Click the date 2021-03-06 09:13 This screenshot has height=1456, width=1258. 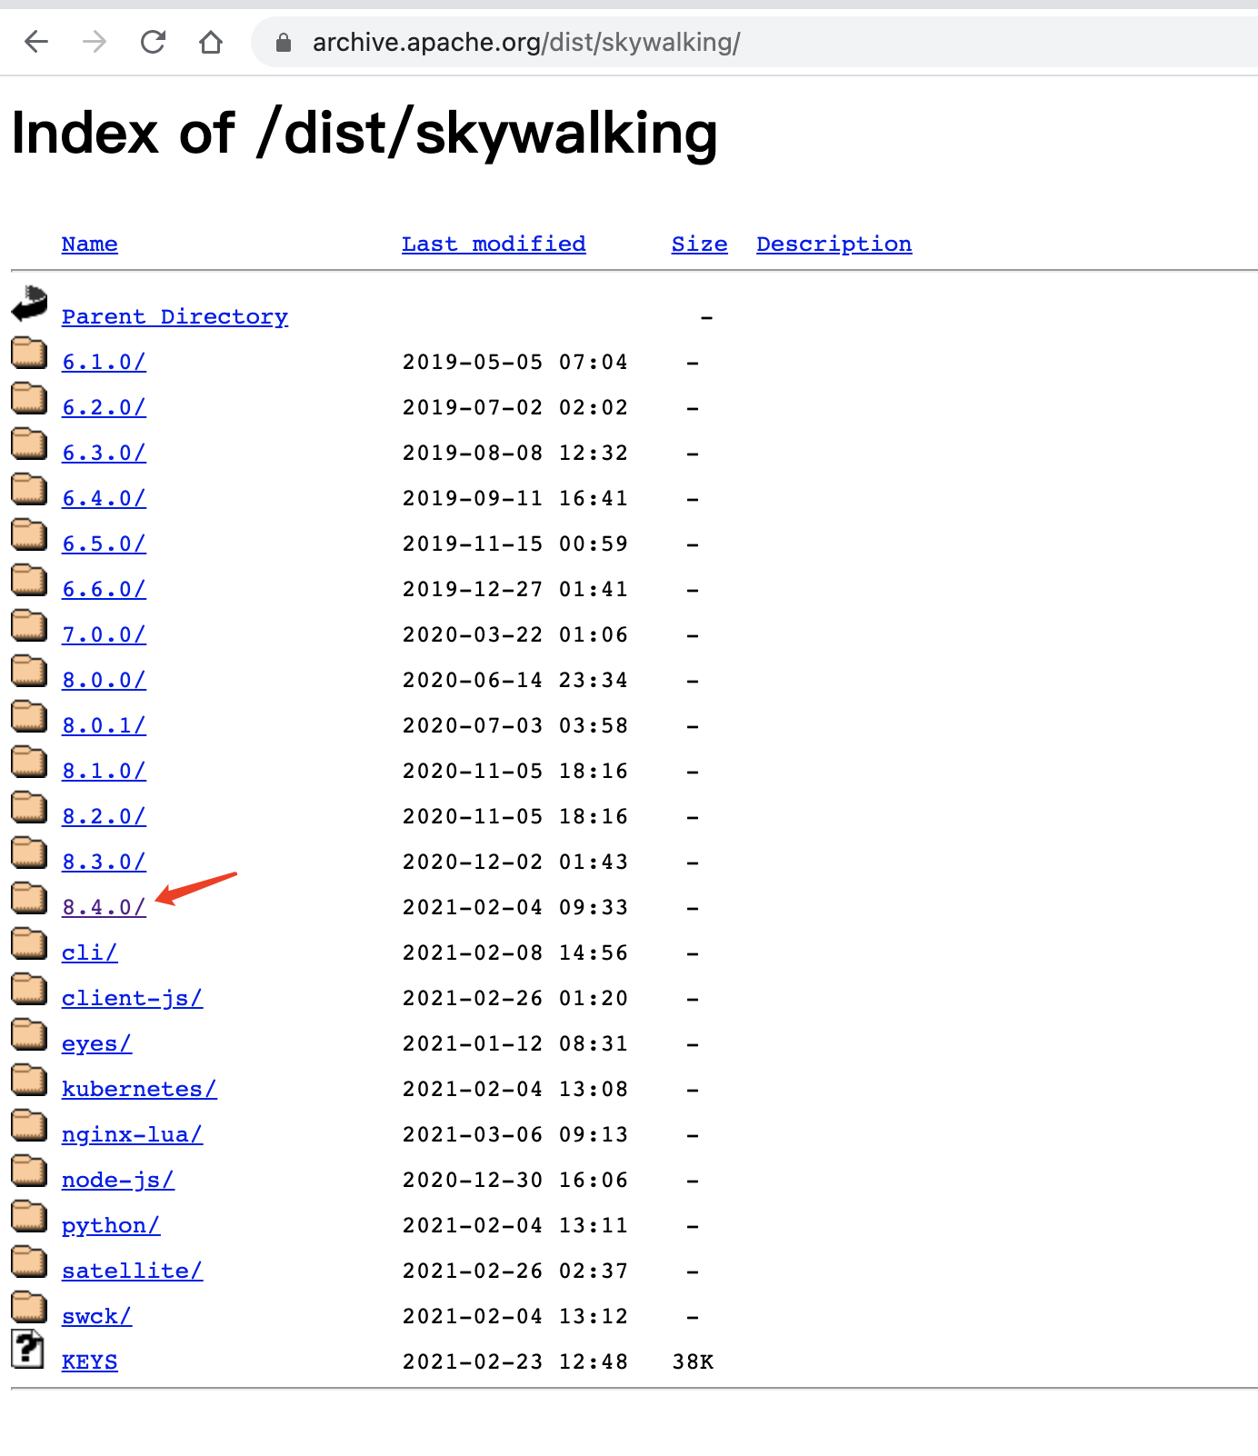(x=515, y=1135)
